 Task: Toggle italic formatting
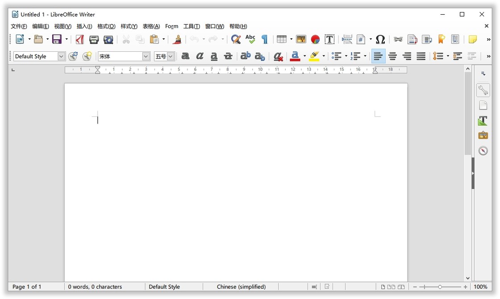tap(200, 56)
